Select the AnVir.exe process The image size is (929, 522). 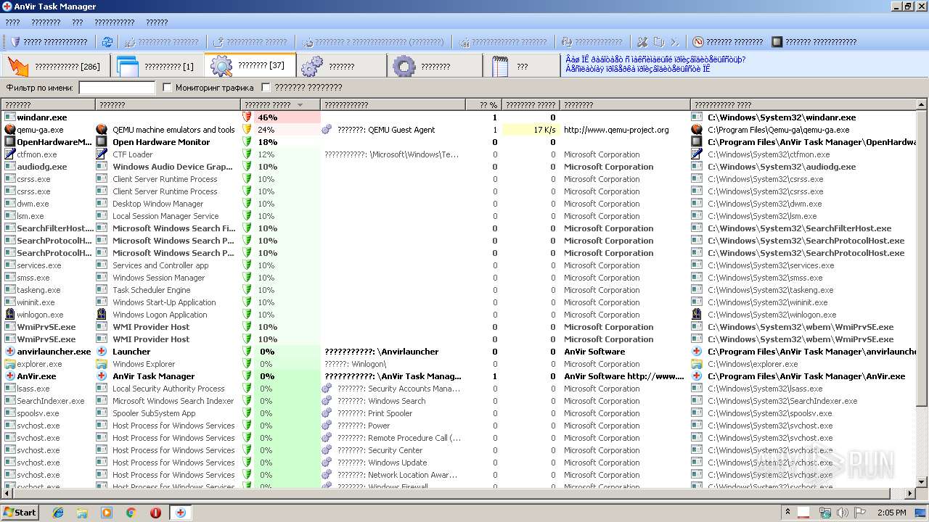[37, 376]
